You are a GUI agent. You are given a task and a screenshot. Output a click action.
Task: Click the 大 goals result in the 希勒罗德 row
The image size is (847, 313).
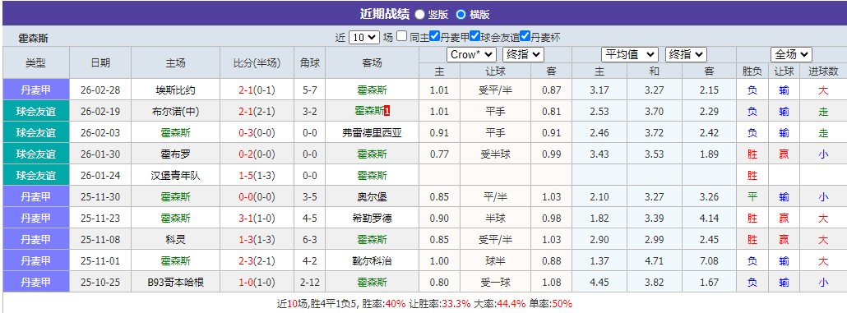[822, 218]
